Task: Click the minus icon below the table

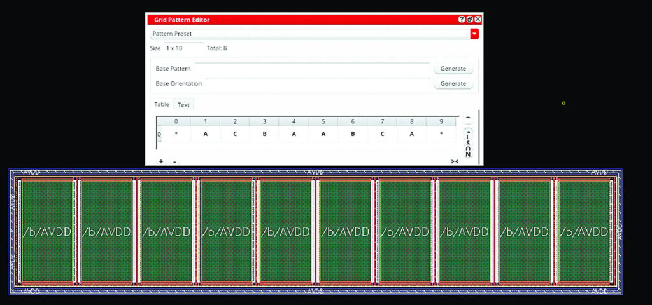Action: [174, 161]
